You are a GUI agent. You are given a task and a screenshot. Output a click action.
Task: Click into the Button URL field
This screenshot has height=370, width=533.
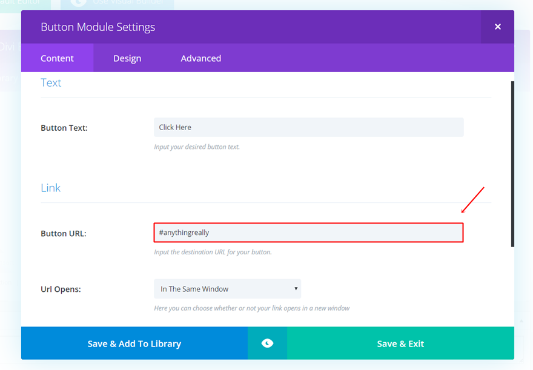[x=308, y=233]
